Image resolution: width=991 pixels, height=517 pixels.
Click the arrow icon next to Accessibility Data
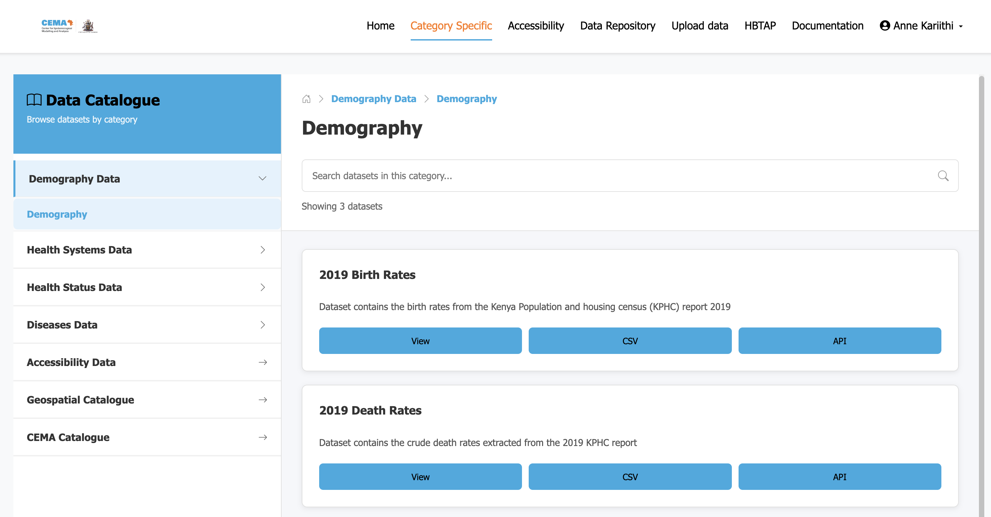click(263, 362)
